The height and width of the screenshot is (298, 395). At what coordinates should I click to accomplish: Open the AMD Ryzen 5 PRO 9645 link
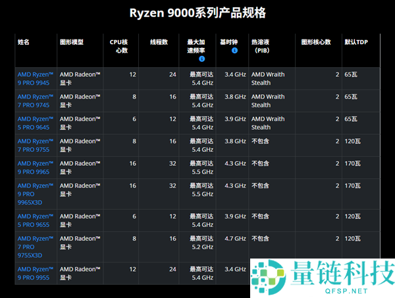[x=36, y=123]
